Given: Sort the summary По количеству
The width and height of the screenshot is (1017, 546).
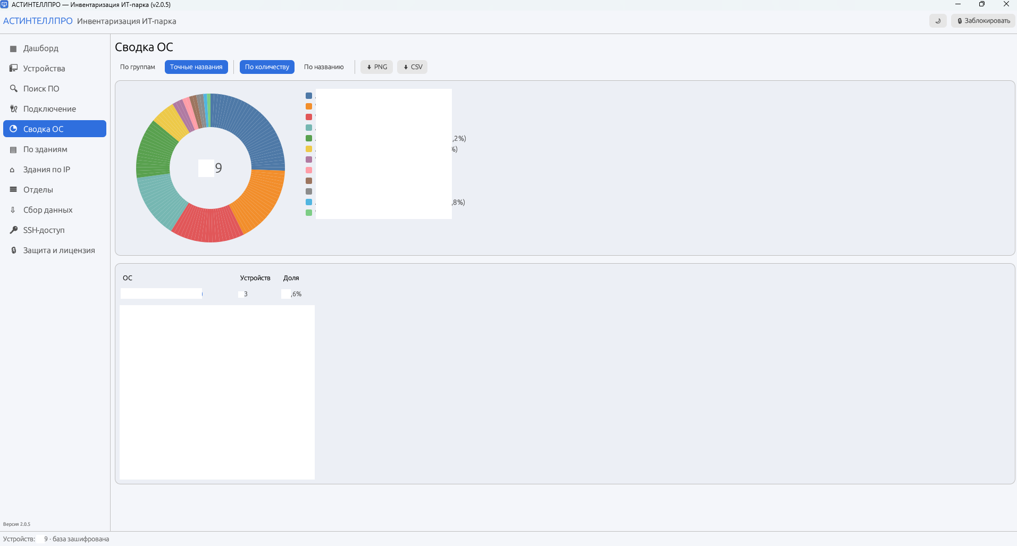Looking at the screenshot, I should 267,67.
